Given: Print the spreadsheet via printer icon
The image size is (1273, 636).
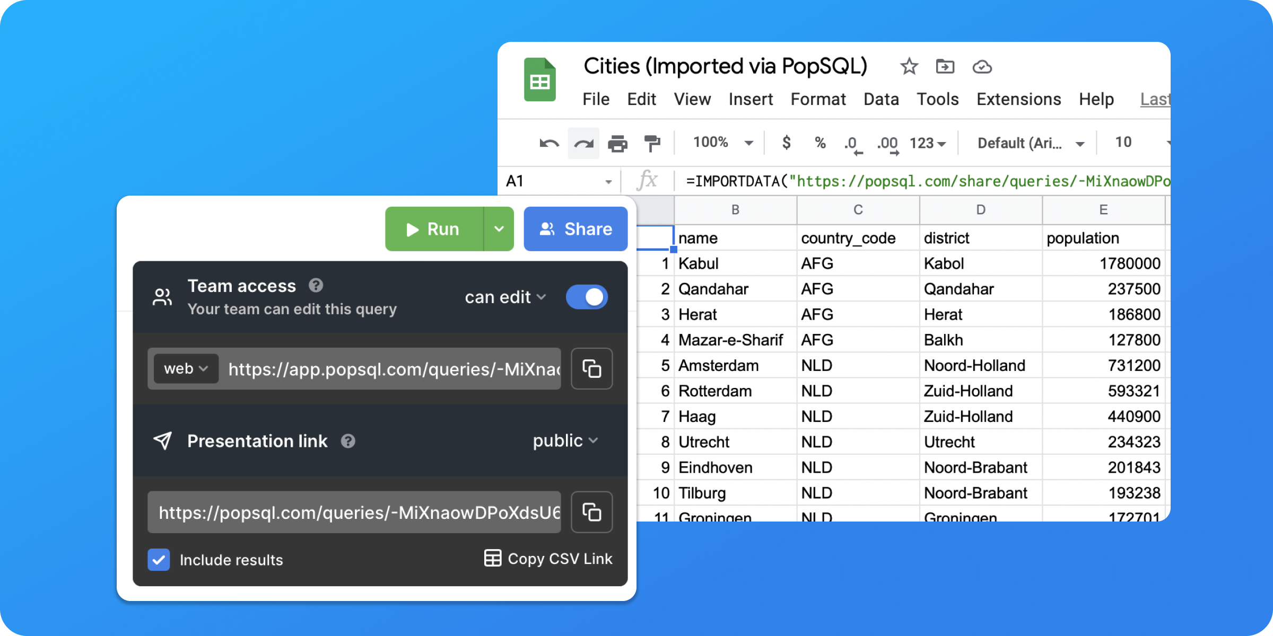Looking at the screenshot, I should (617, 143).
